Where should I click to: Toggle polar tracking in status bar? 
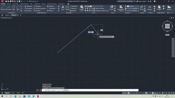click(x=137, y=93)
